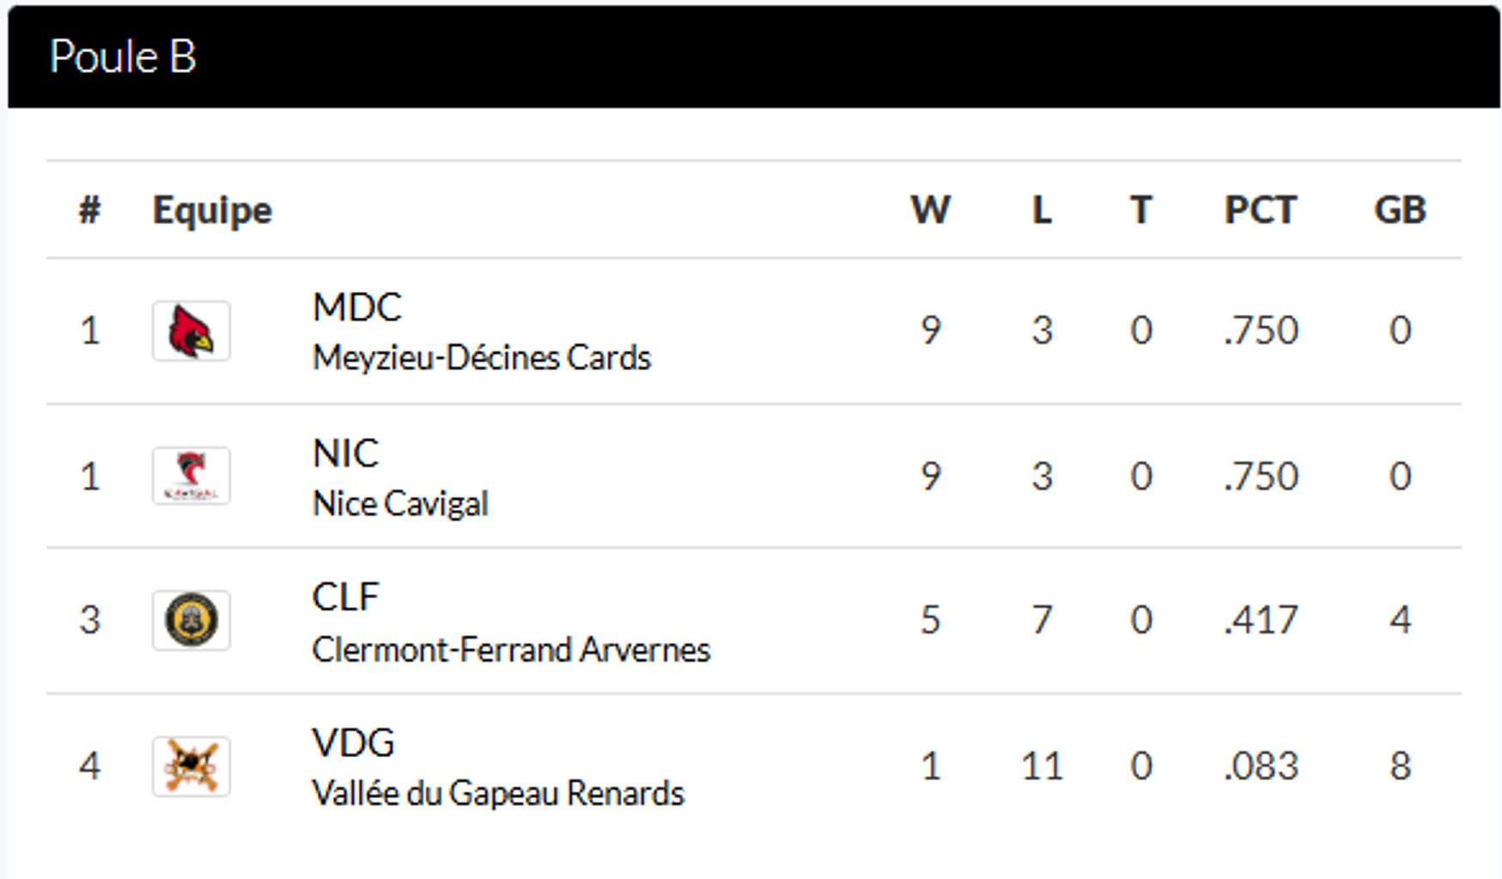The width and height of the screenshot is (1502, 879).
Task: Click the NIC team abbreviation
Action: pyautogui.click(x=345, y=454)
